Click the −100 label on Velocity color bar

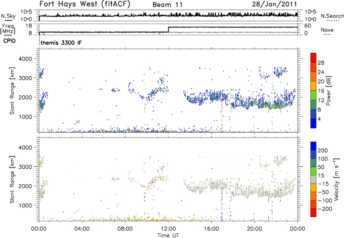[325, 200]
